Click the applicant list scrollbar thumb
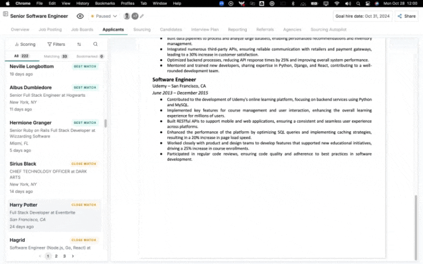Viewport: 423px width, 264px height. (x=105, y=123)
